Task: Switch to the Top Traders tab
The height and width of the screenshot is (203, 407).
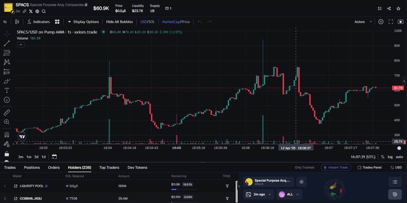Action: [109, 167]
